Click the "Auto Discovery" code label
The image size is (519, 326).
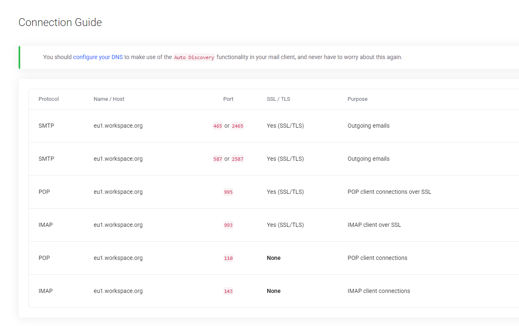194,57
